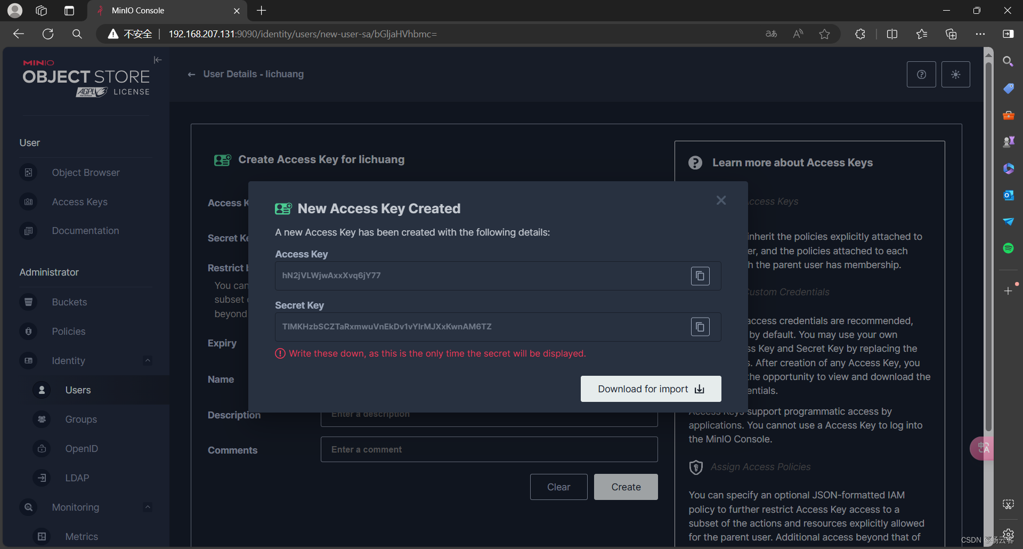Click the Policies shield icon
The image size is (1023, 549).
28,332
